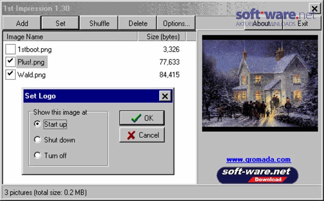Image resolution: width=324 pixels, height=201 pixels.
Task: Click the Size (bytes) column header
Action: [x=162, y=36]
